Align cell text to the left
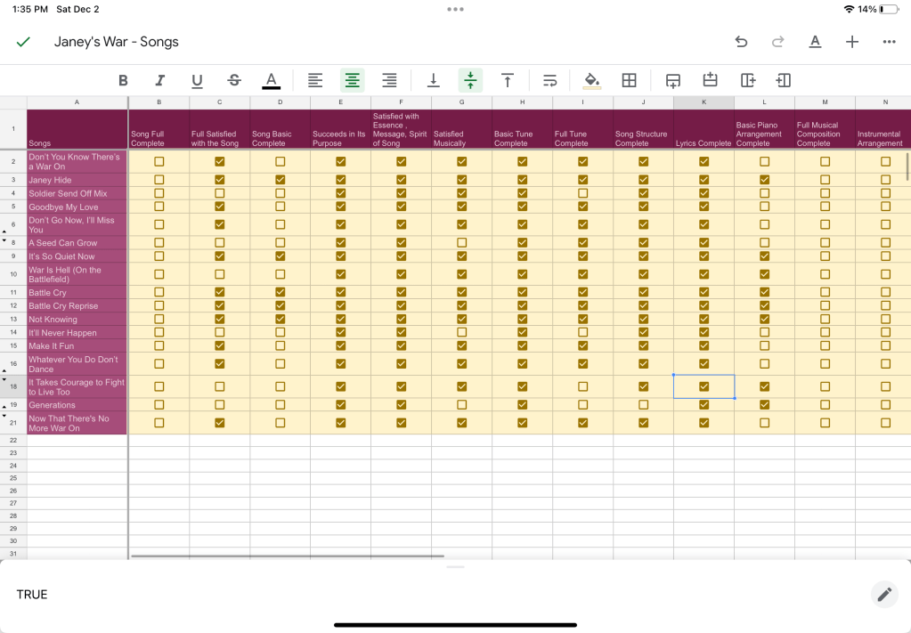Viewport: 911px width, 633px height. coord(315,81)
